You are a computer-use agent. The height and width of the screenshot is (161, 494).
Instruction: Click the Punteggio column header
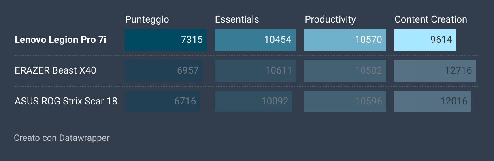point(147,19)
